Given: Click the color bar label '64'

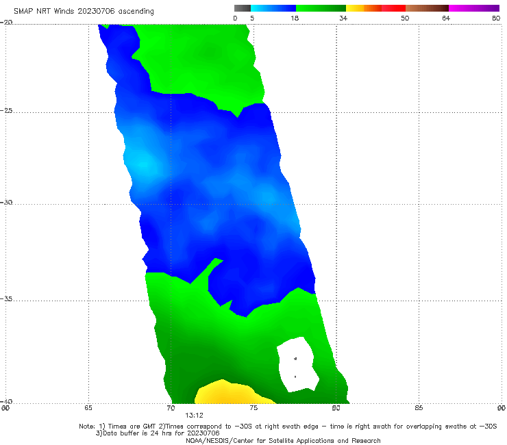Looking at the screenshot, I should click(446, 18).
